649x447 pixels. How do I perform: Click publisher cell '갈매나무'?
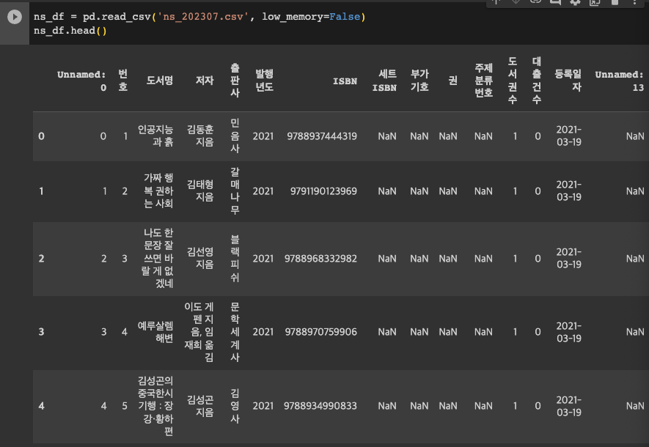235,191
